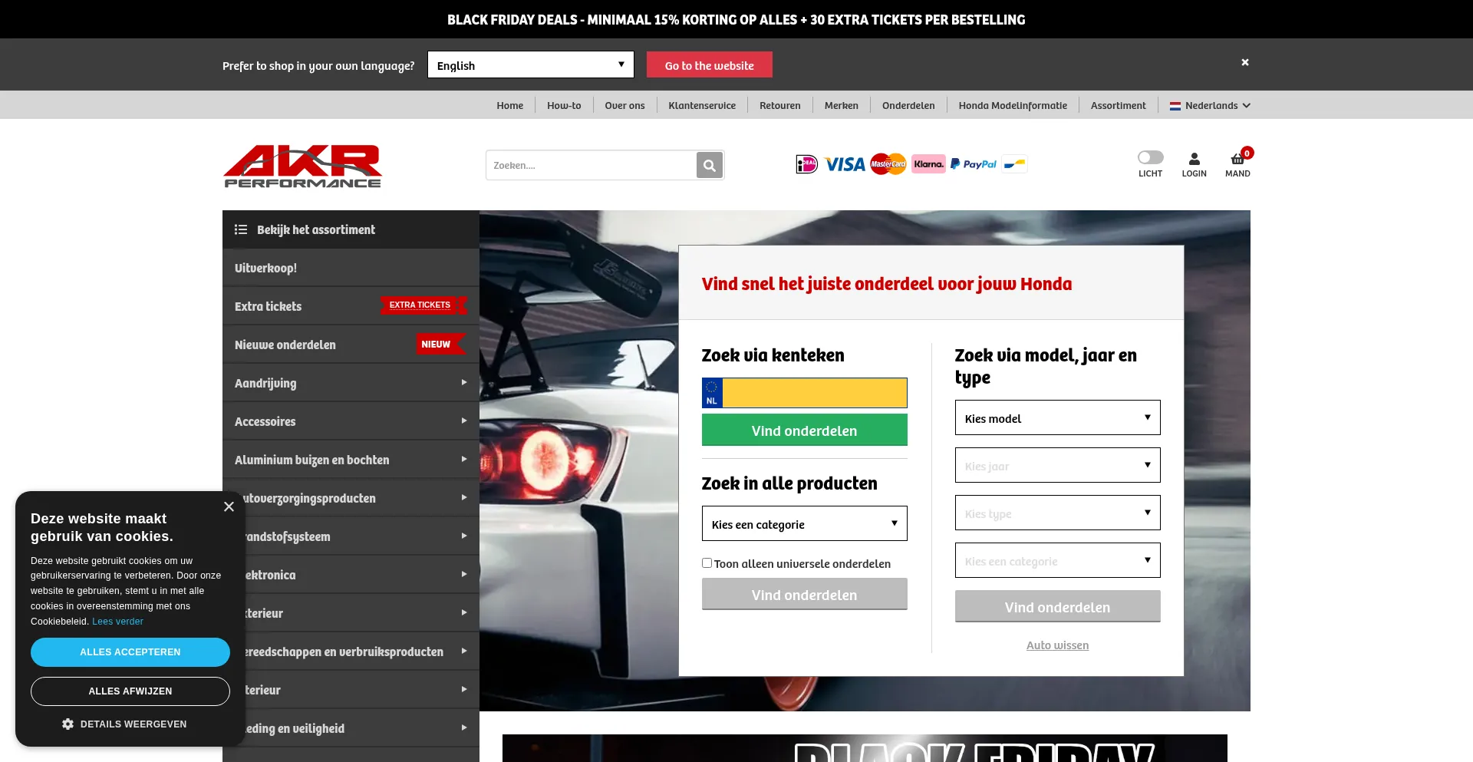Viewport: 1473px width, 762px height.
Task: Click the PayPal payment icon
Action: 973,164
